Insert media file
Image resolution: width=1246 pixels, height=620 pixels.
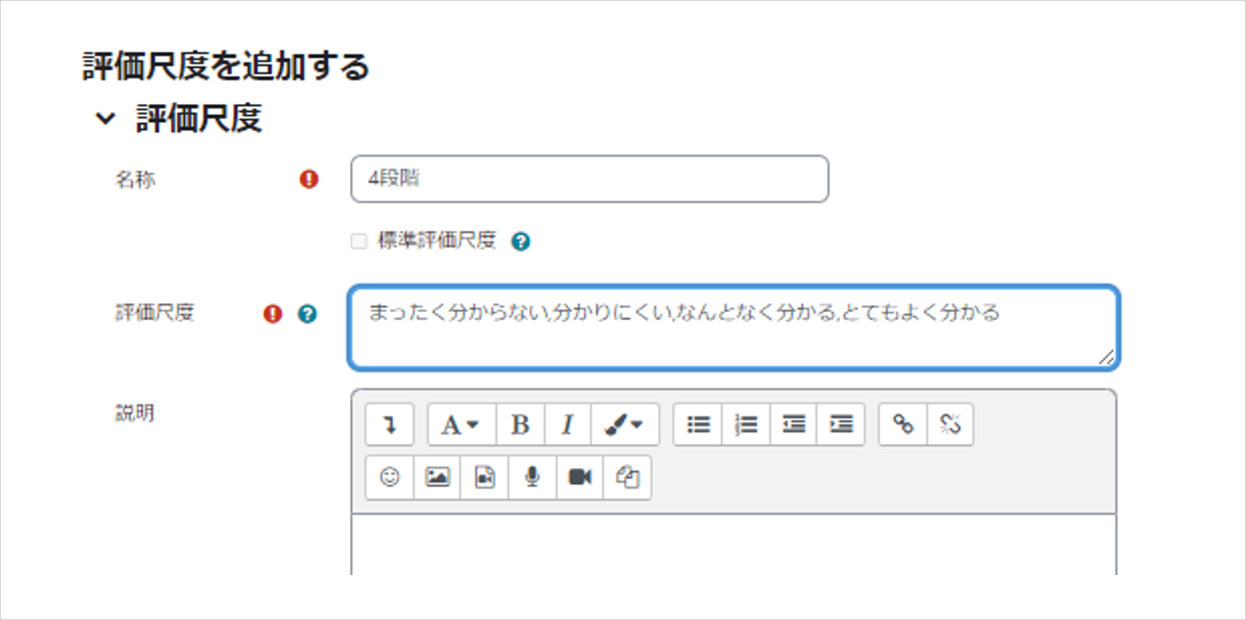pyautogui.click(x=485, y=478)
